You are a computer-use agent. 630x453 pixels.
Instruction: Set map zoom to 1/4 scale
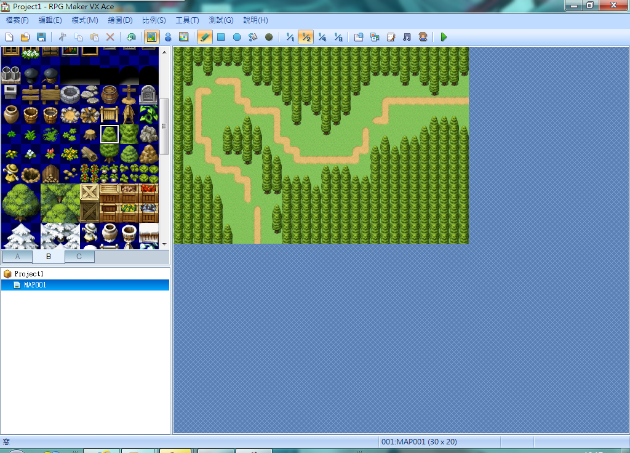pyautogui.click(x=322, y=38)
